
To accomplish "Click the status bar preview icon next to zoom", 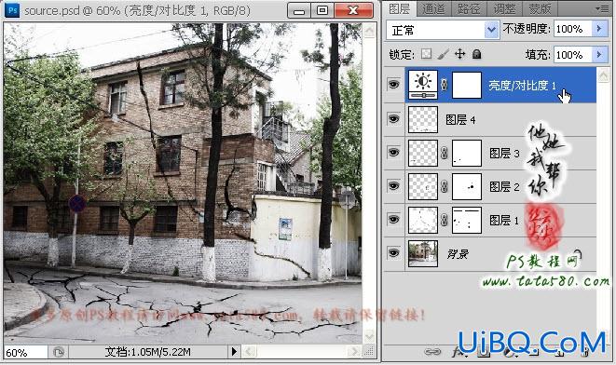I will 59,352.
